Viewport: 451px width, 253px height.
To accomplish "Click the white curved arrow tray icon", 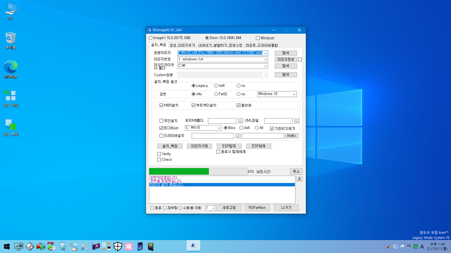I will [402, 247].
